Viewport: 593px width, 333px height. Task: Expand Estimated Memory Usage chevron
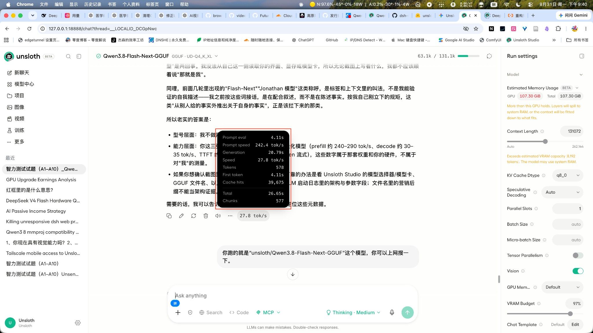click(577, 88)
